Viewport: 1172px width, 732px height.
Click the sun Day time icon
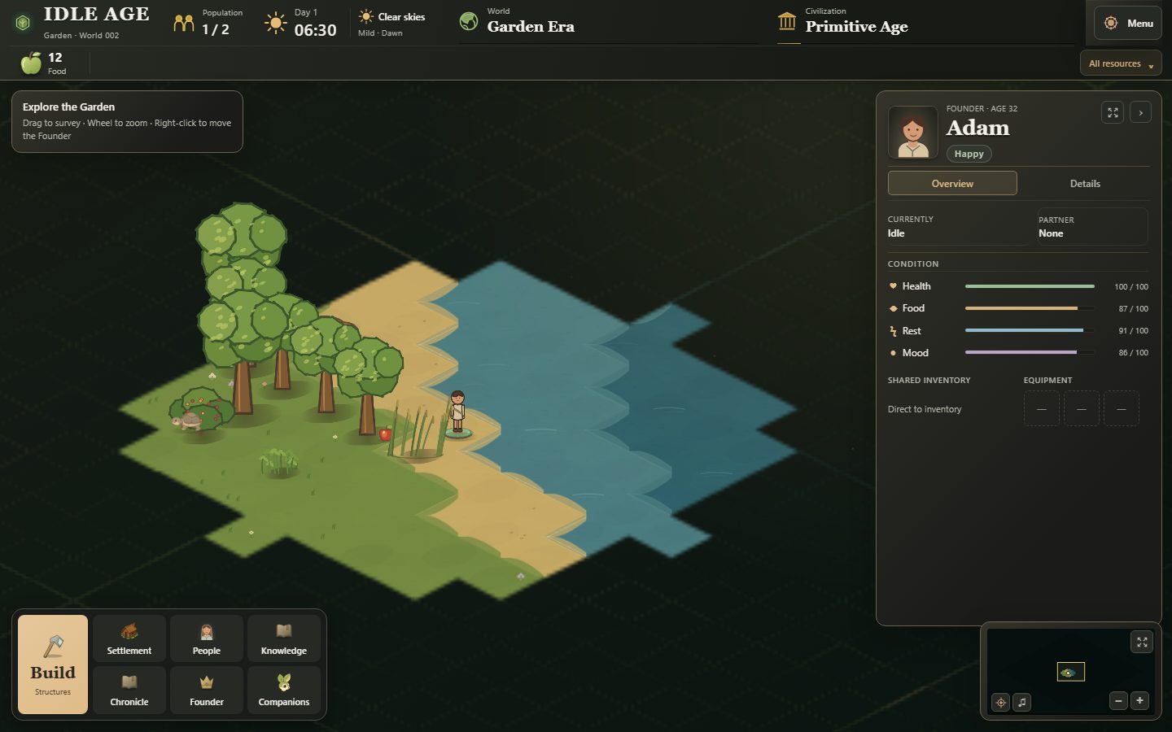coord(276,23)
